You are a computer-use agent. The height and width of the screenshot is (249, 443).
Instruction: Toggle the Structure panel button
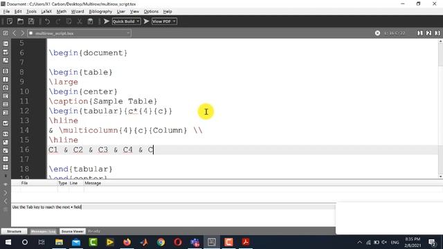(x=14, y=231)
